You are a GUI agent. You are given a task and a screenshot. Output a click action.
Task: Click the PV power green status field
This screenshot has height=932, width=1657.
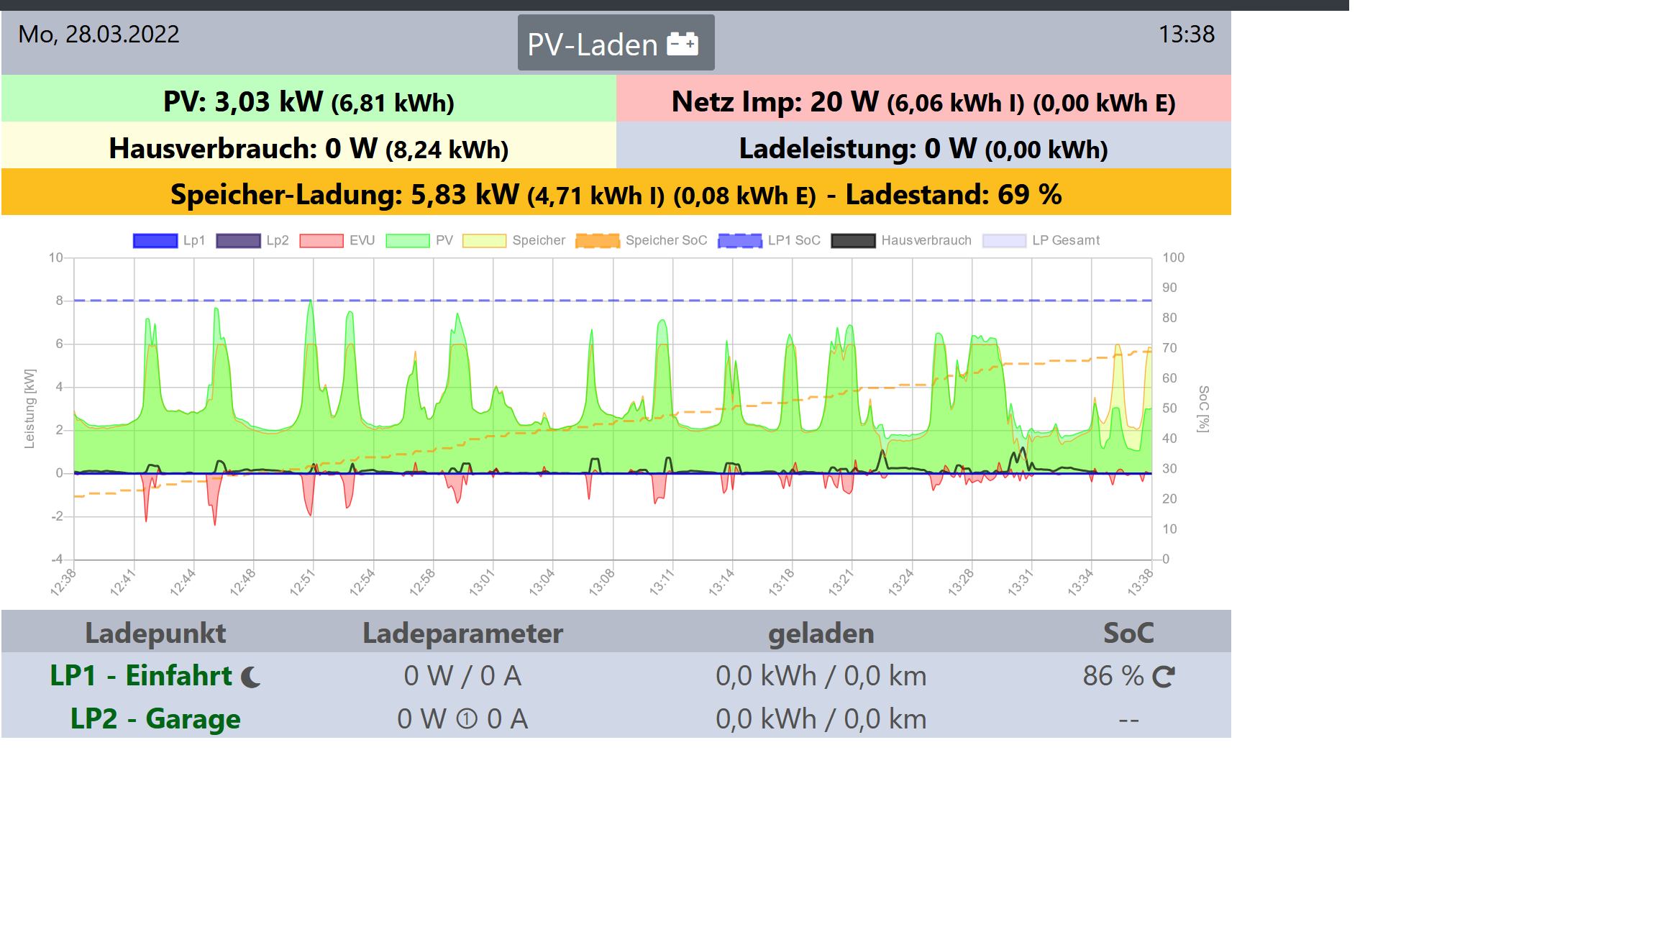(x=309, y=101)
